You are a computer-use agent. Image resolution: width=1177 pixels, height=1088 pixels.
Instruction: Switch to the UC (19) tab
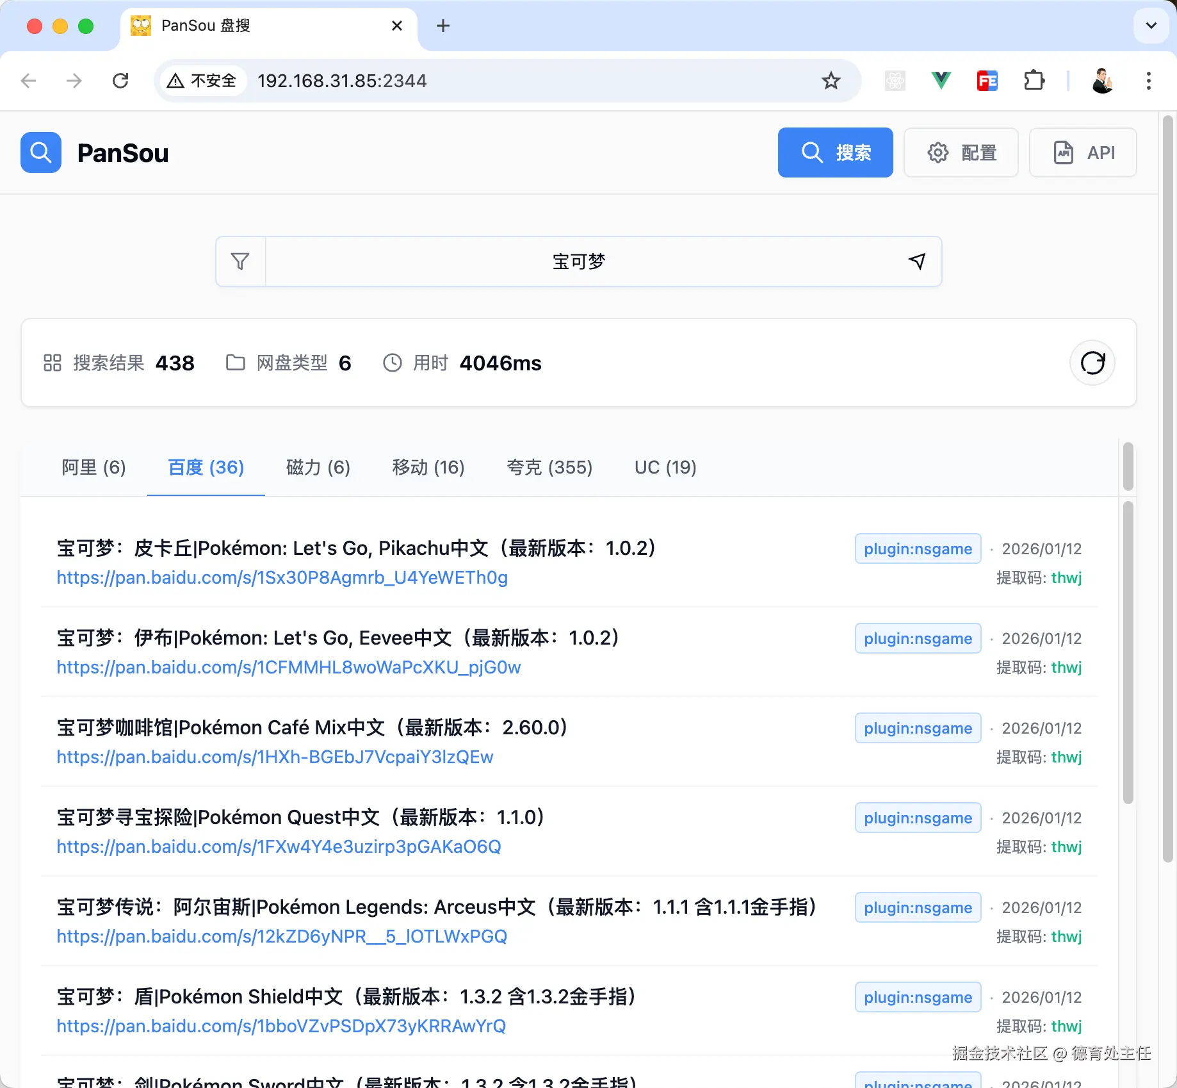click(x=665, y=468)
